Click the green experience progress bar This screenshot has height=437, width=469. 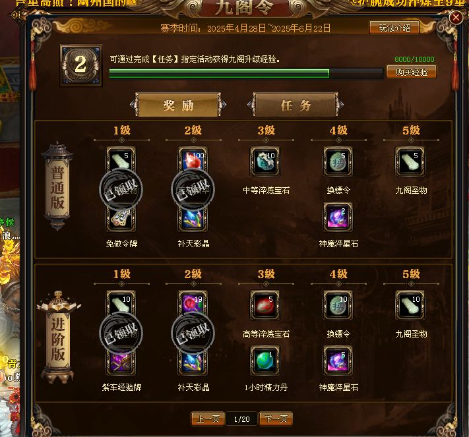coord(246,74)
